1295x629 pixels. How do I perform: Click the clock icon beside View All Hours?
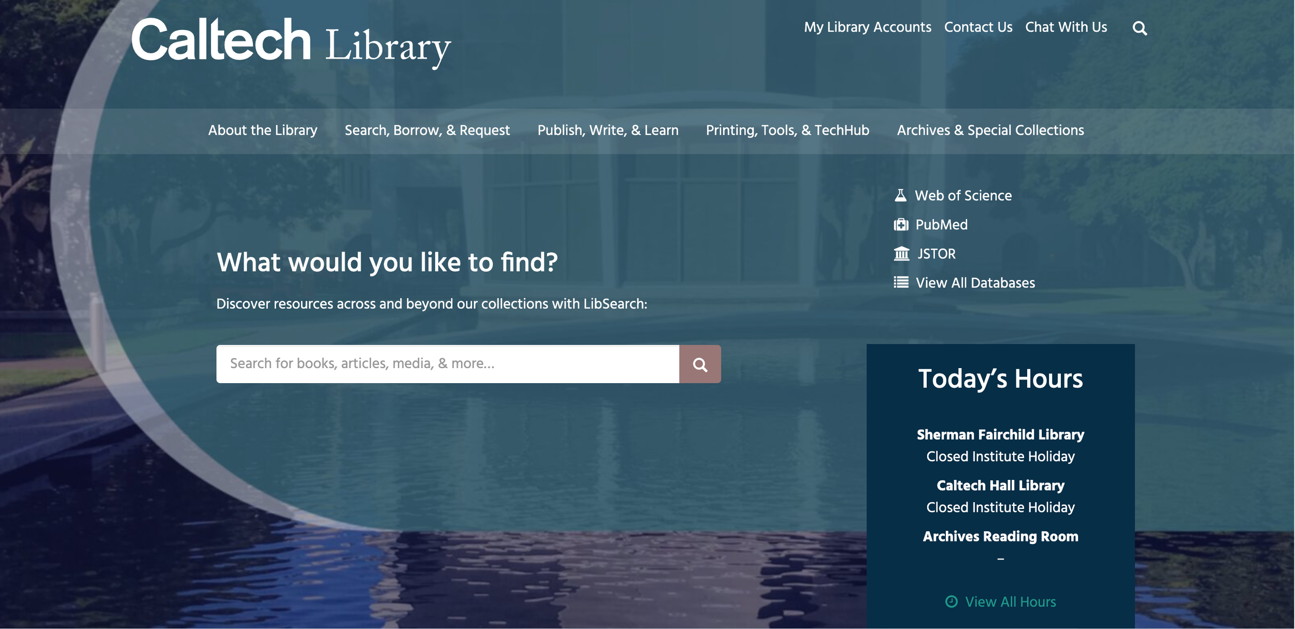[x=951, y=602]
